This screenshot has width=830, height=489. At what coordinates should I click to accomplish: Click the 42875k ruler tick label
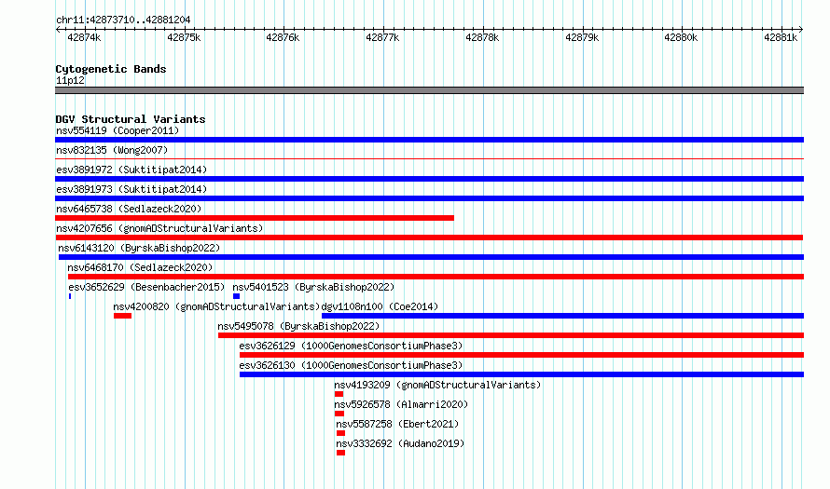click(x=184, y=37)
